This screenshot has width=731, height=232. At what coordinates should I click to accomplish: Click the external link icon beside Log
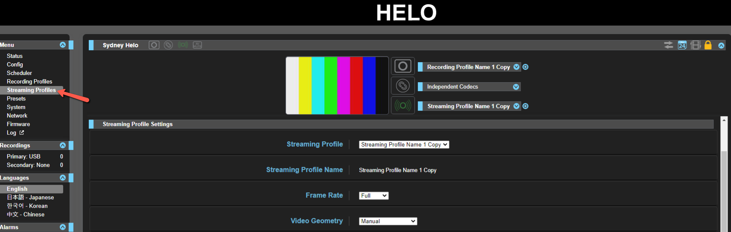coord(22,132)
